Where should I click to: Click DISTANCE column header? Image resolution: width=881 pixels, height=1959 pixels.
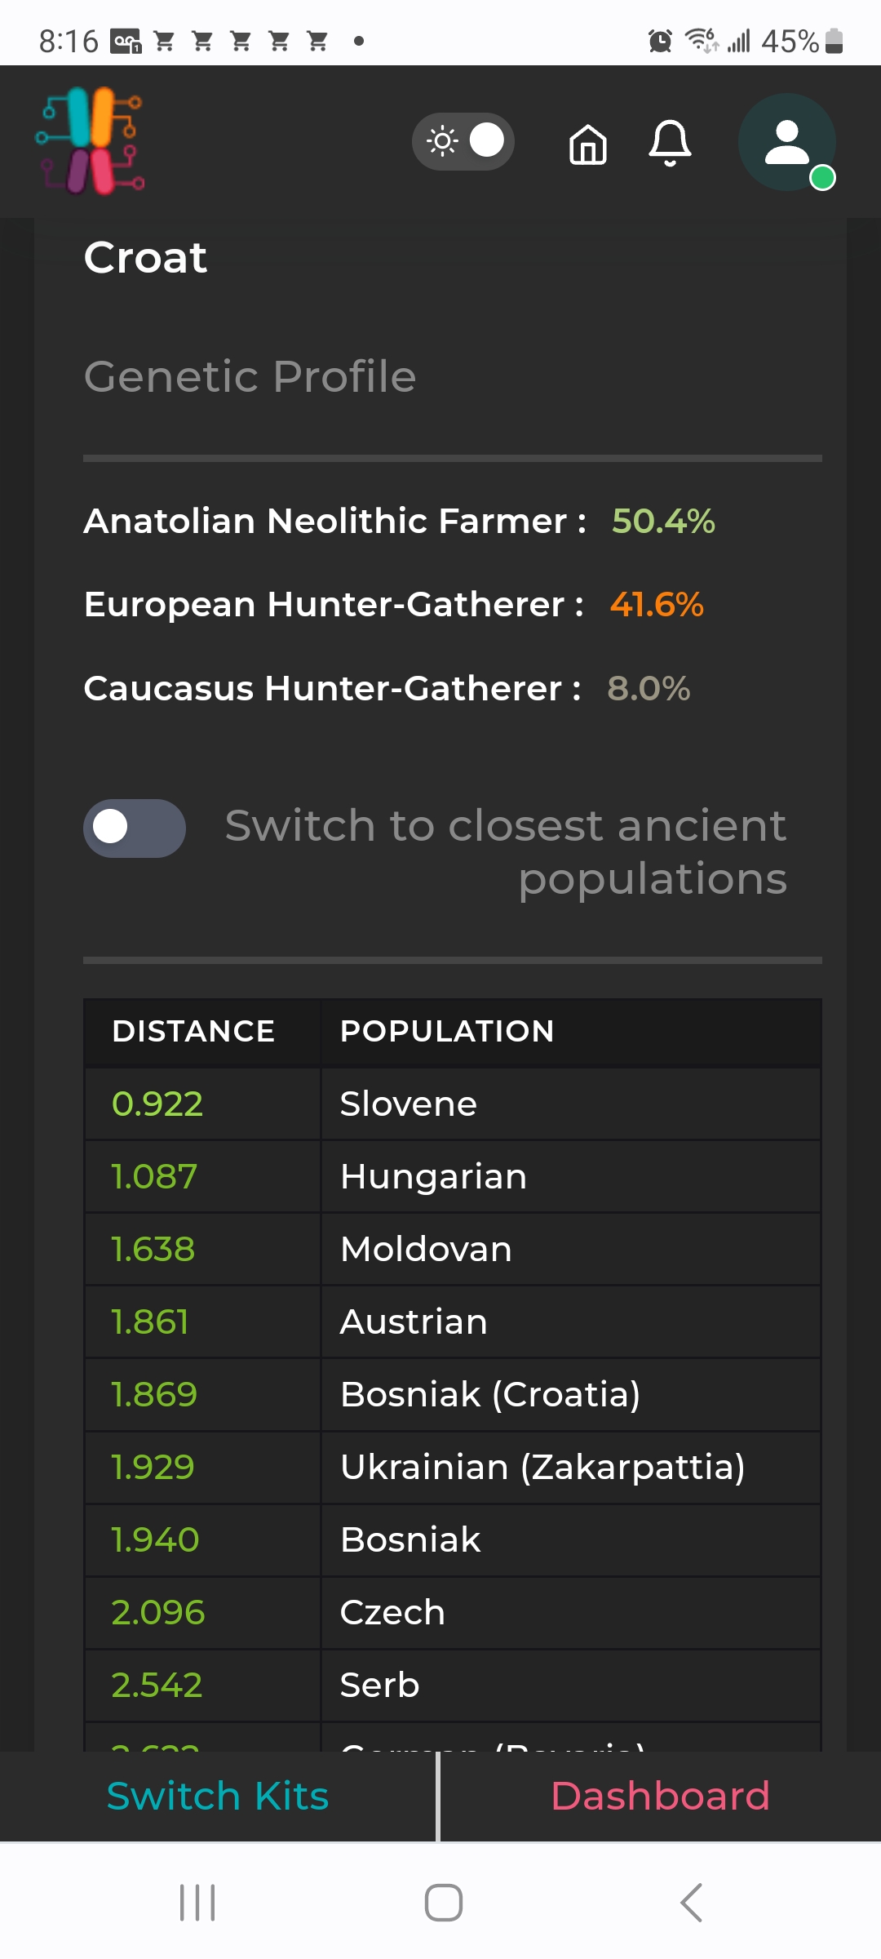(193, 1031)
